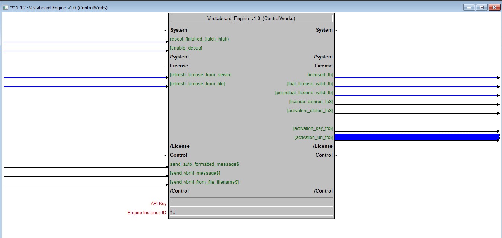Close the Vestaboard_Engine symbol window
Screen dimensions: 502x238
click(x=494, y=7)
